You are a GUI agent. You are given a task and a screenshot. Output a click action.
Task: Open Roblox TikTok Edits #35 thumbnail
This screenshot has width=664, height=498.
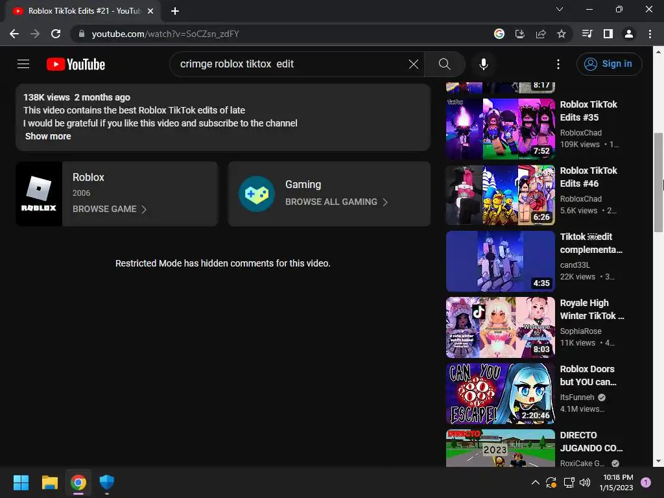[501, 129]
